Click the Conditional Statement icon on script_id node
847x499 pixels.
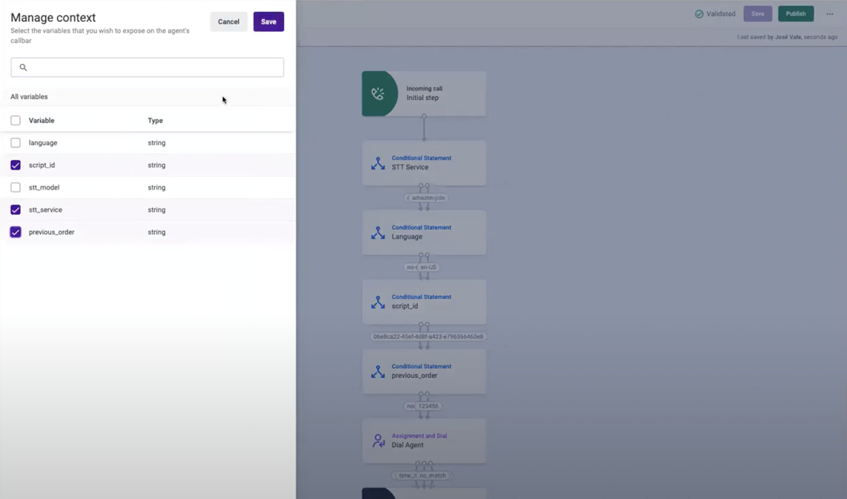point(377,302)
